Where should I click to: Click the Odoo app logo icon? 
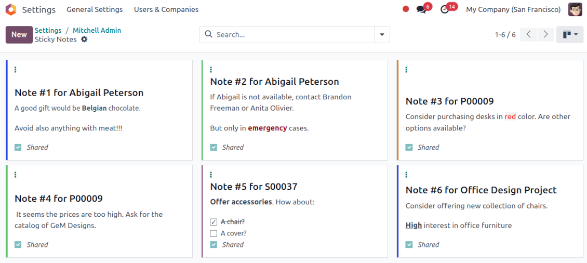pos(11,9)
